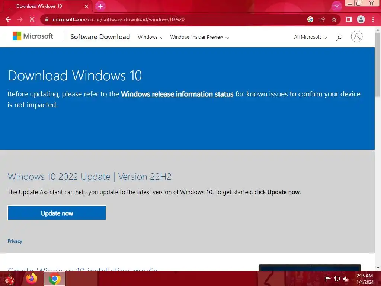Sign in with account icon
The width and height of the screenshot is (381, 286).
(x=357, y=37)
